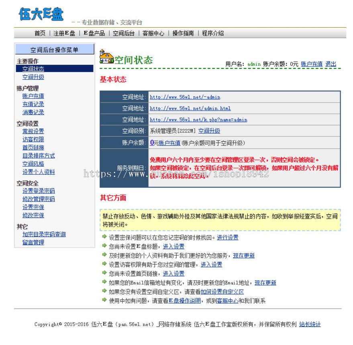Screen dimensions: 353x345
Task: Click 客服中心 link in the last tip
Action: pos(227,301)
